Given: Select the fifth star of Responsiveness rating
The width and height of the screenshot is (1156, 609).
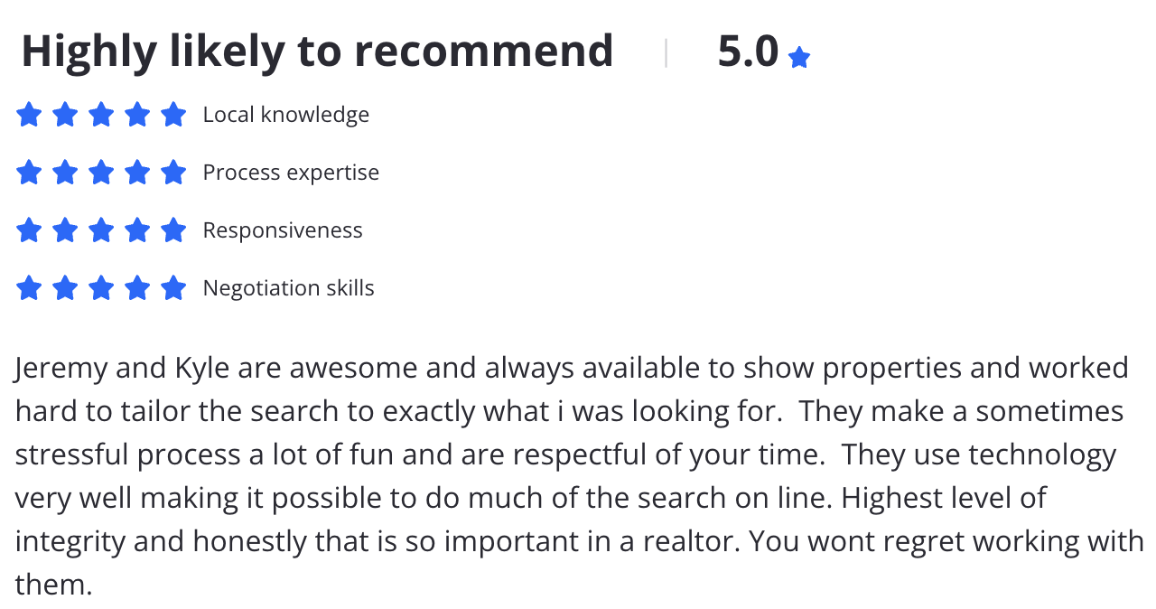Looking at the screenshot, I should [x=173, y=230].
